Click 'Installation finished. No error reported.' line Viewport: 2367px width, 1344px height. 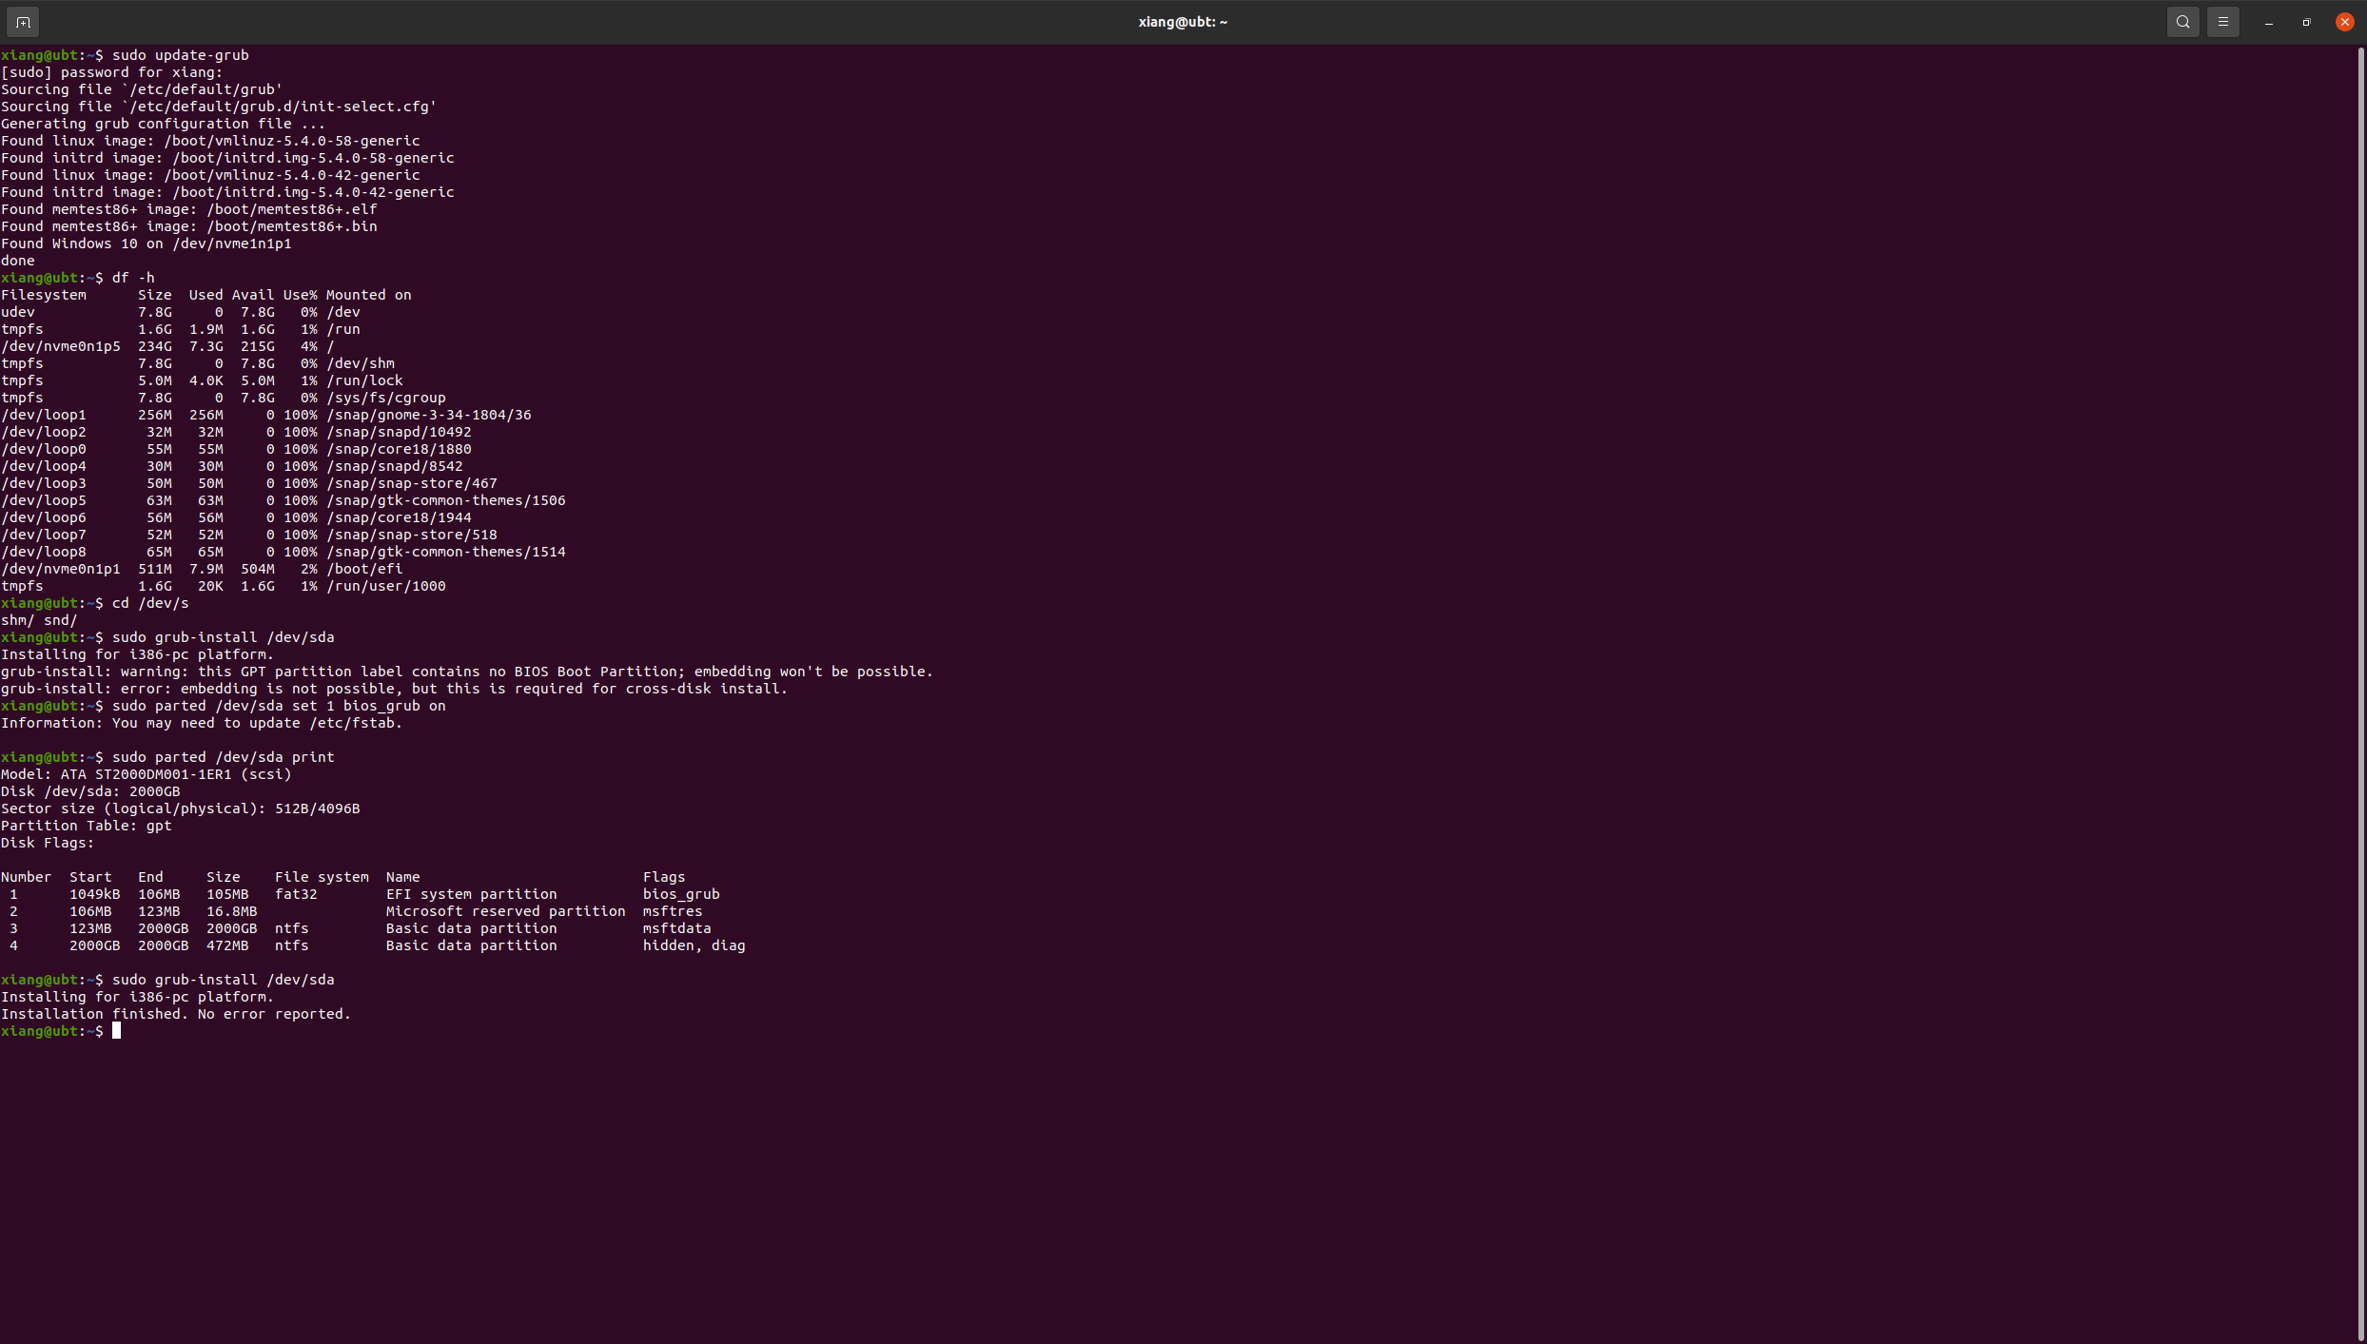[176, 1014]
